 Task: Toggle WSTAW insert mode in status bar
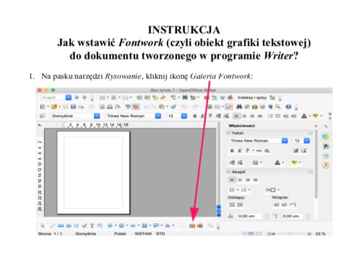click(143, 234)
